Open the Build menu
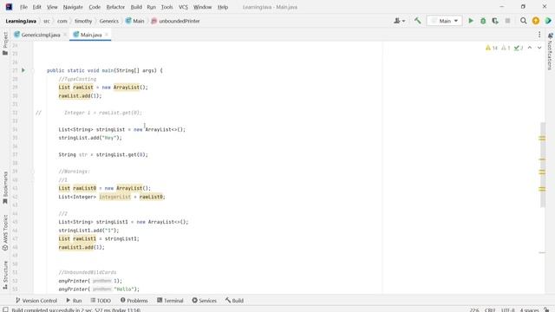The width and height of the screenshot is (555, 312). pos(136,7)
